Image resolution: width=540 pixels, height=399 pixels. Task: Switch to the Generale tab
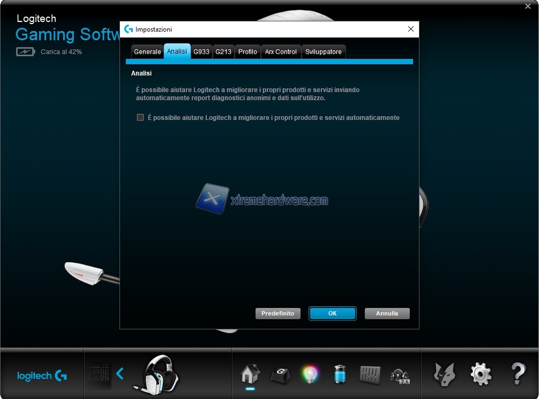147,52
